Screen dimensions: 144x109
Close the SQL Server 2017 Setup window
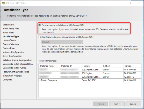pyautogui.click(x=139, y=3)
